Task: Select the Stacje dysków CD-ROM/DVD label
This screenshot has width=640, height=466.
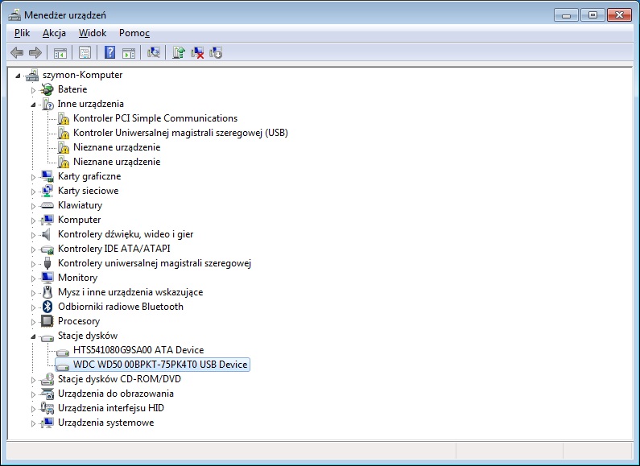Action: [119, 379]
